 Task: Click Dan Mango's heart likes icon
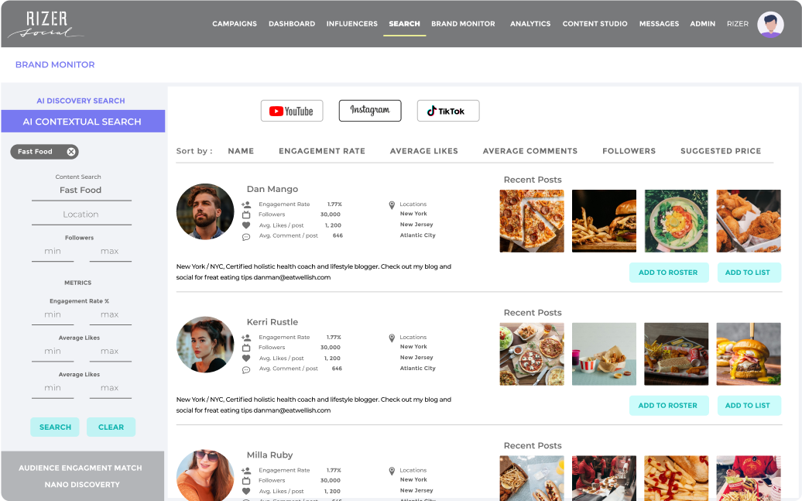[246, 225]
